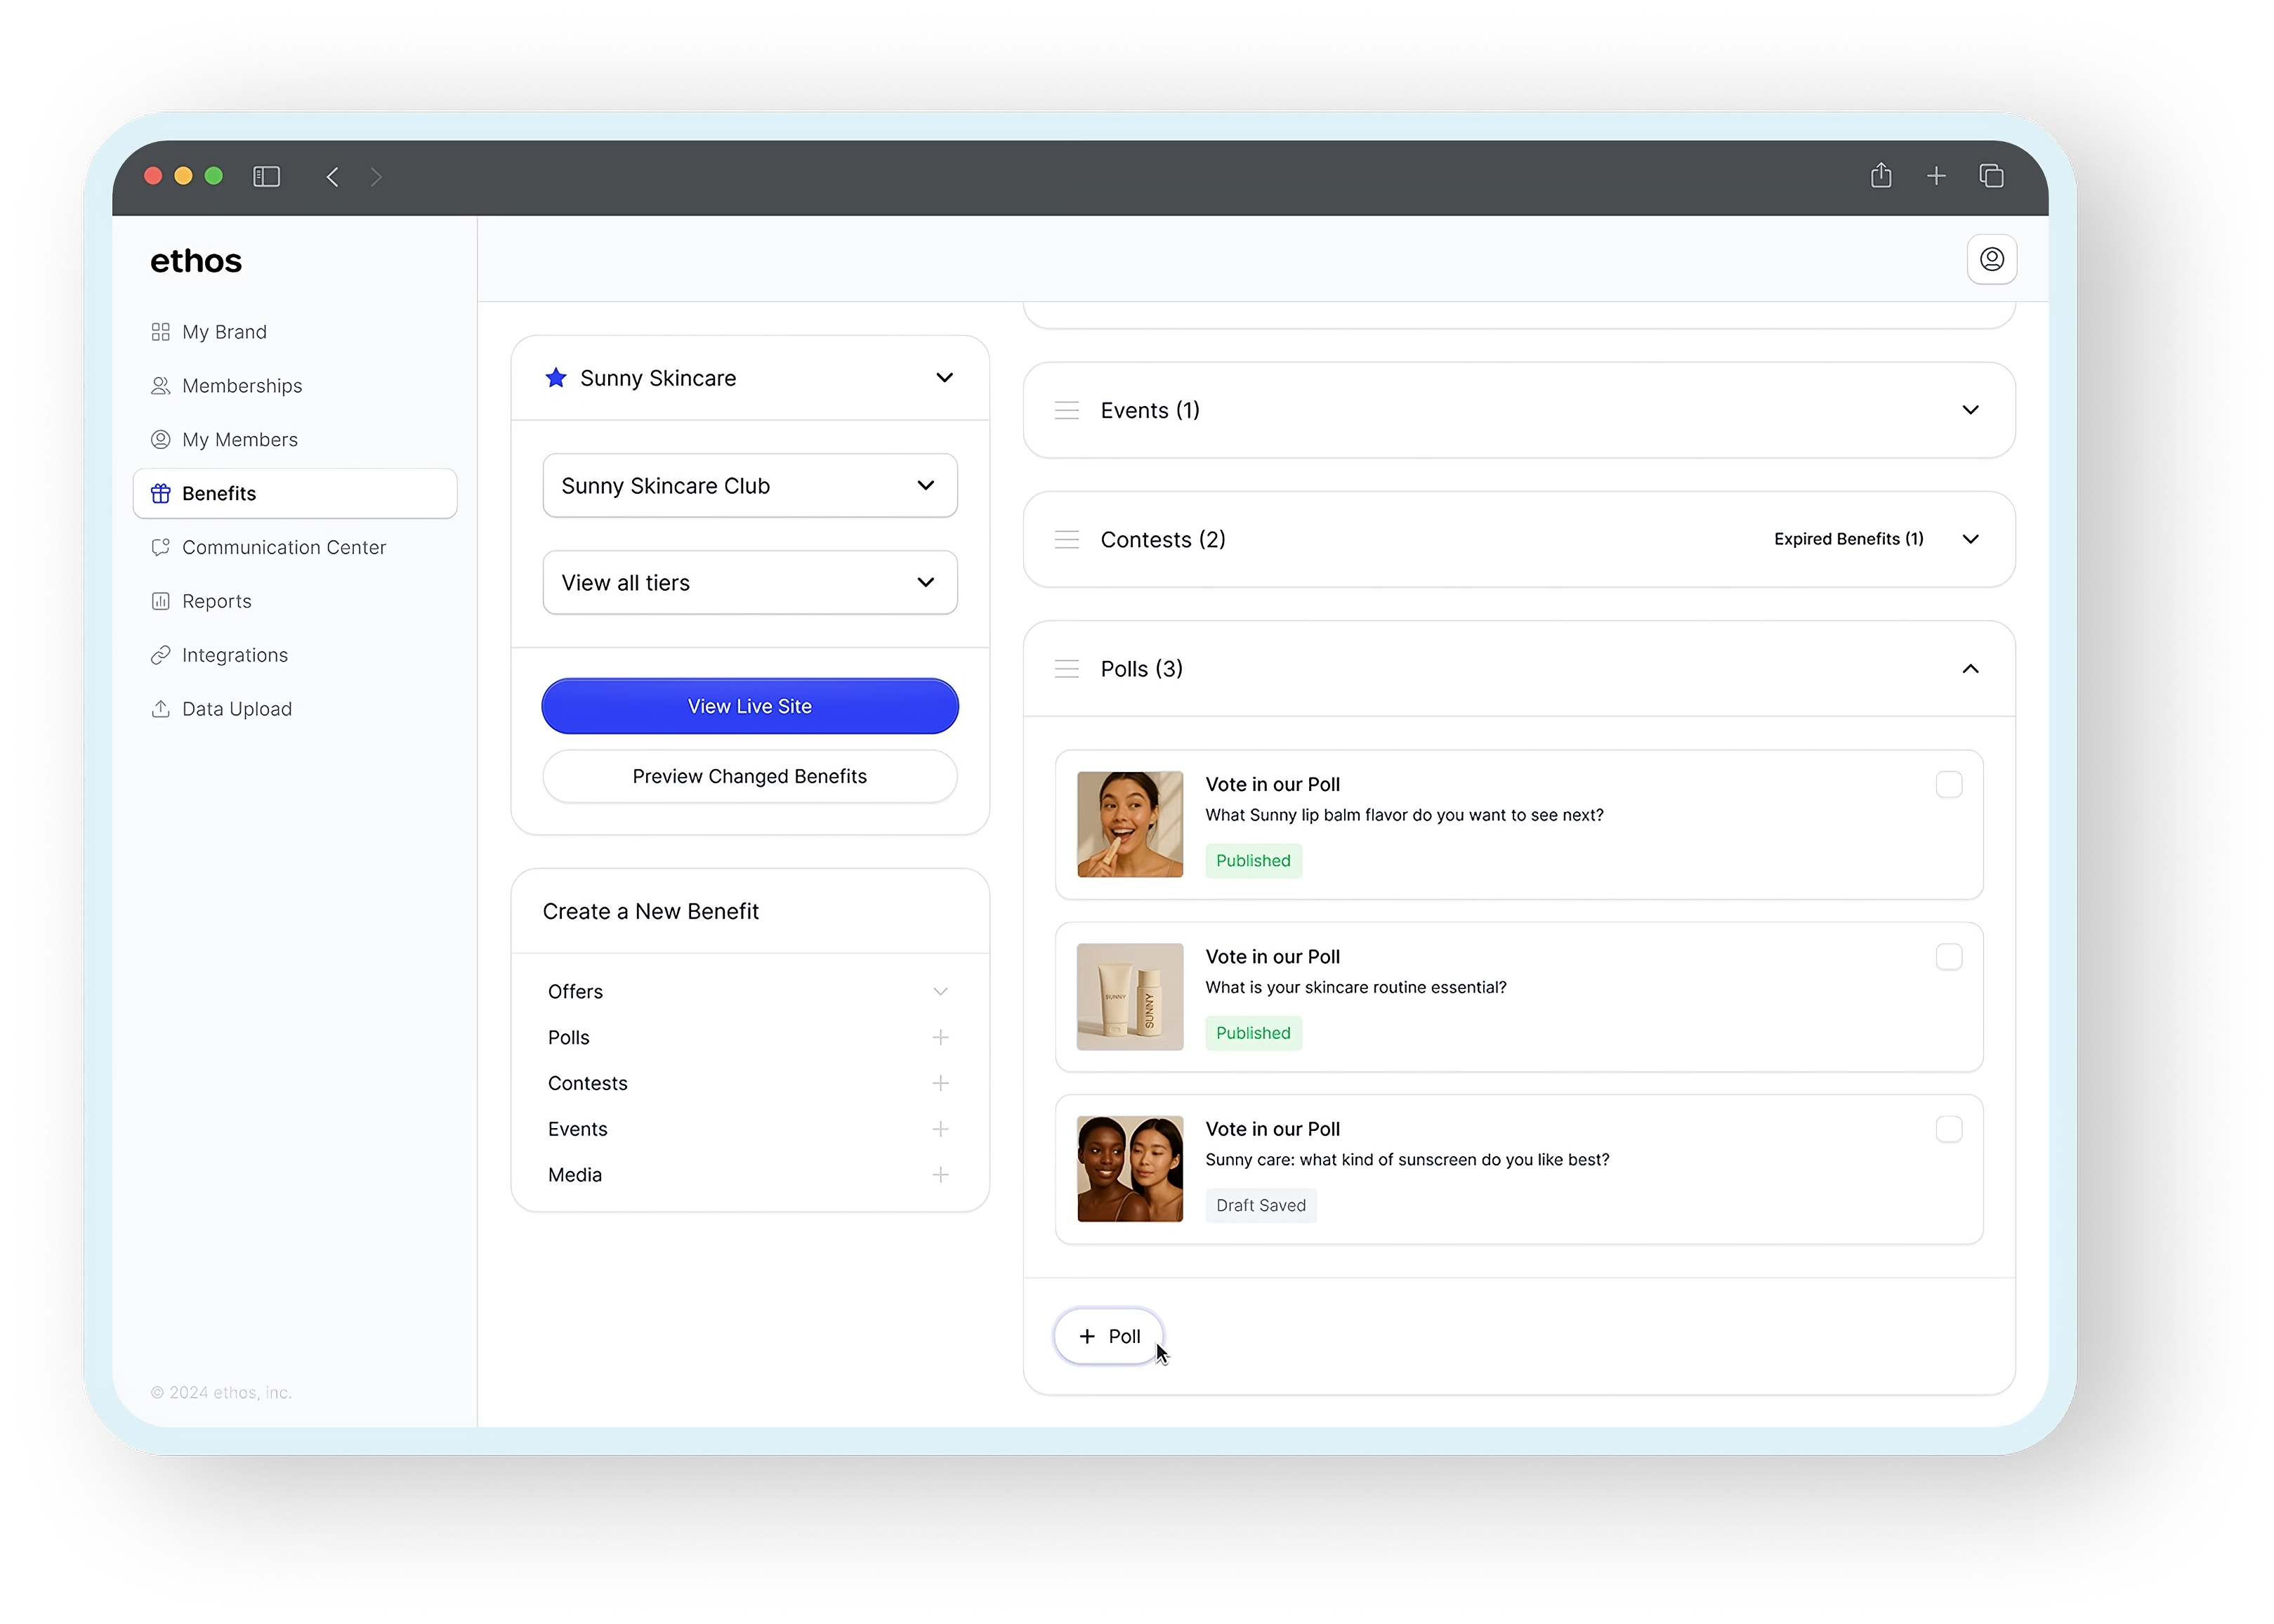Click the new tab plus icon
The width and height of the screenshot is (2274, 1624).
(1936, 176)
